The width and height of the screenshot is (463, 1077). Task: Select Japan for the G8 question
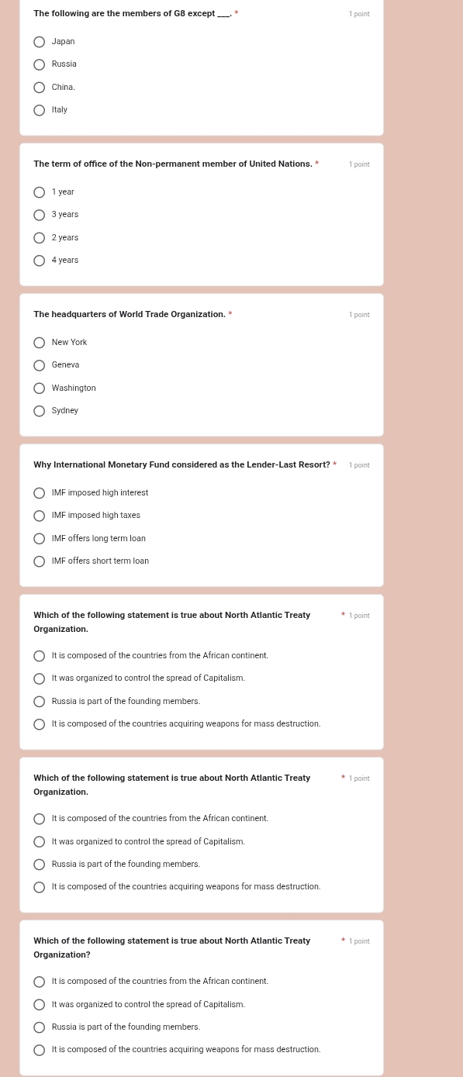pyautogui.click(x=40, y=42)
